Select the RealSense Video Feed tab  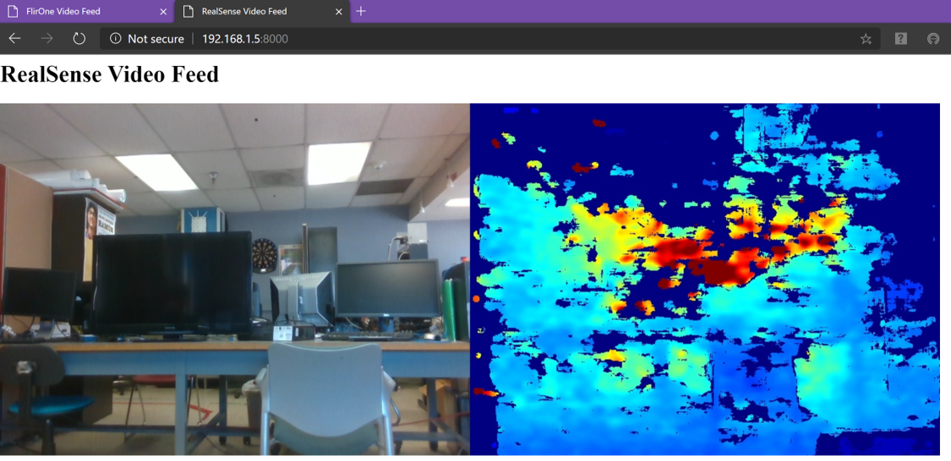(x=262, y=12)
